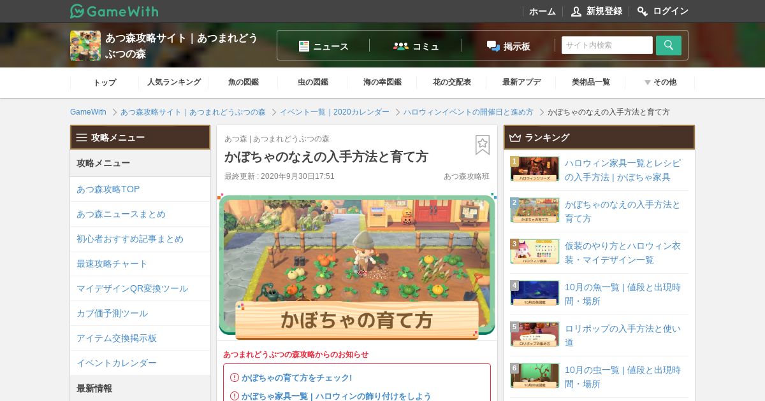
Task: Click the news icon beside ニュース
Action: click(304, 46)
